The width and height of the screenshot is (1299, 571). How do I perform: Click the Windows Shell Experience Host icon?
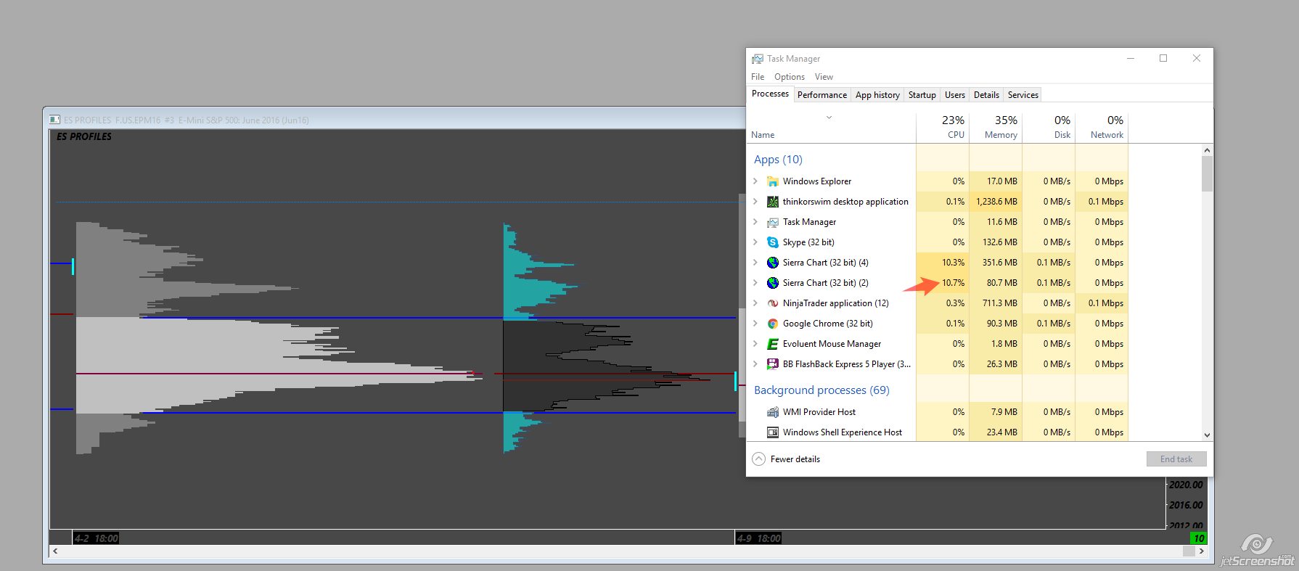773,432
